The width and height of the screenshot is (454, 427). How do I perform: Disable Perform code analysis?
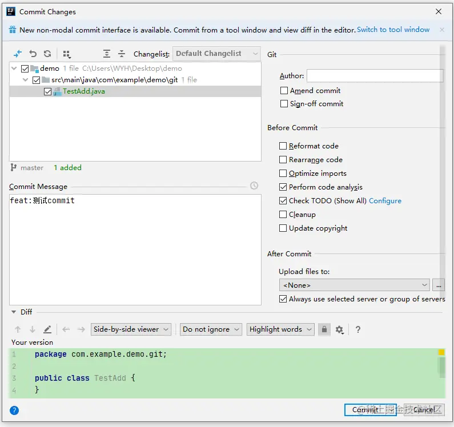(x=283, y=187)
